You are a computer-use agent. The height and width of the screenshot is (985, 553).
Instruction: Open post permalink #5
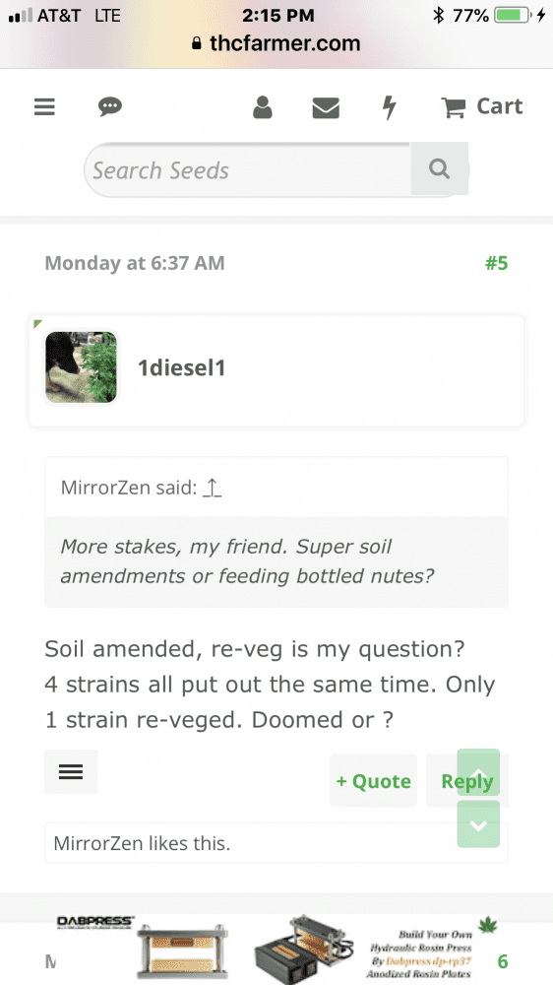pos(497,263)
